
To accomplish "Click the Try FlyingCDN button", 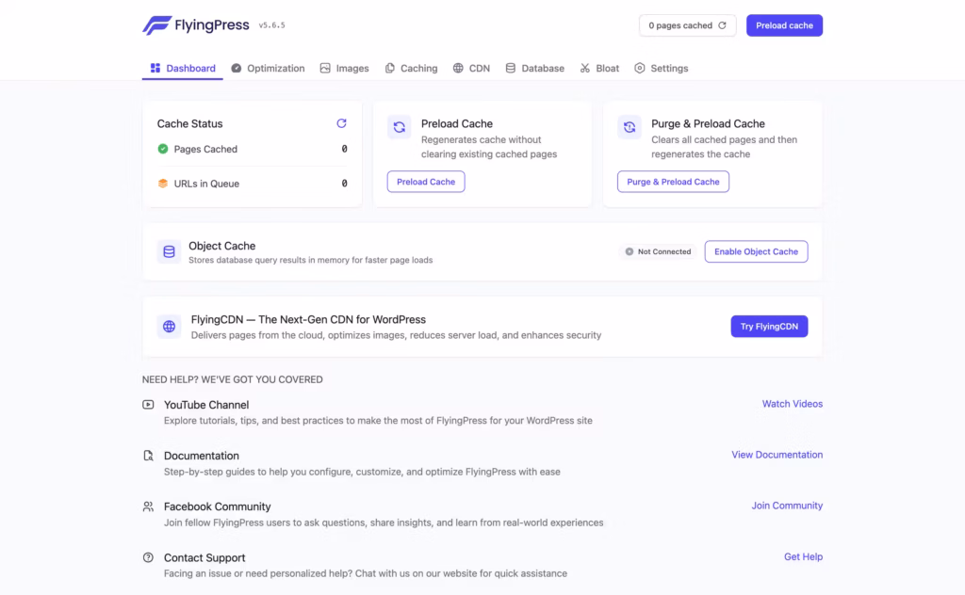I will [769, 327].
